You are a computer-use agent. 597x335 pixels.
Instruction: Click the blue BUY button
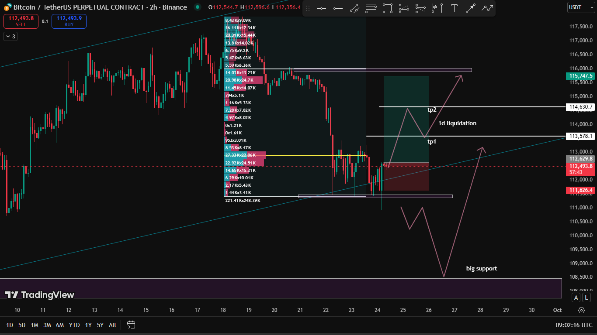(69, 21)
